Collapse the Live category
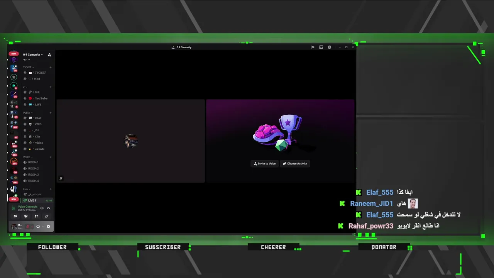The image size is (494, 278). point(27,189)
